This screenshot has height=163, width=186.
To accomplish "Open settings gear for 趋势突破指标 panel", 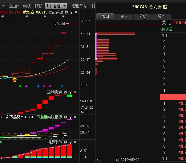I will point(65,117).
